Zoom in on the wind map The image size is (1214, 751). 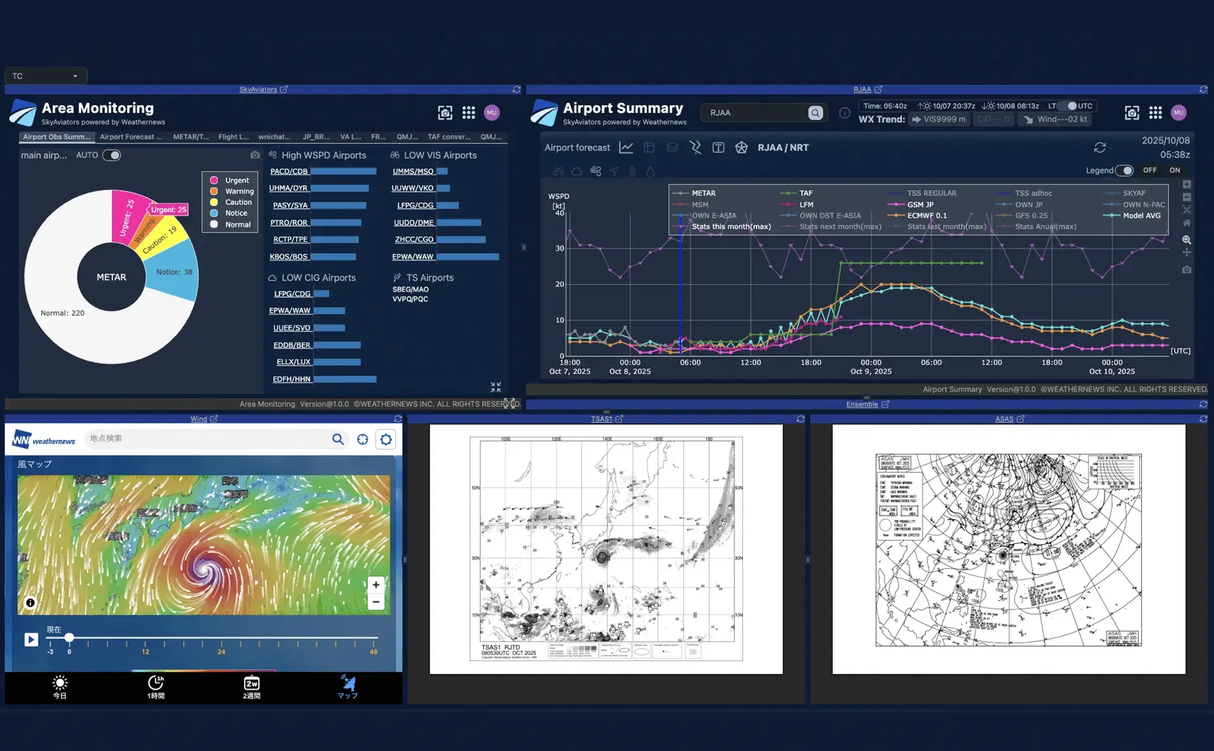click(376, 585)
